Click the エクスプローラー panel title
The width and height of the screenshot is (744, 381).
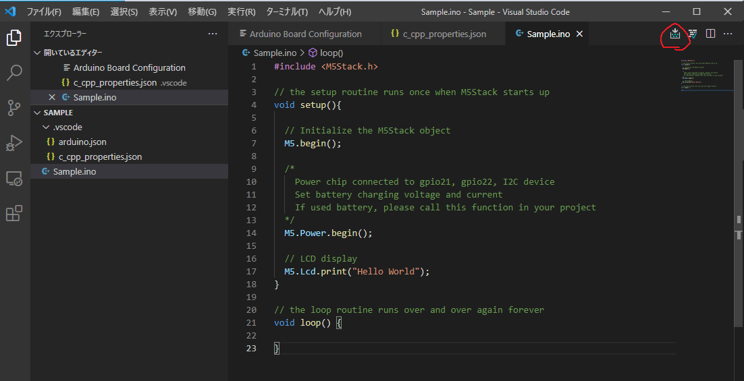(x=65, y=34)
